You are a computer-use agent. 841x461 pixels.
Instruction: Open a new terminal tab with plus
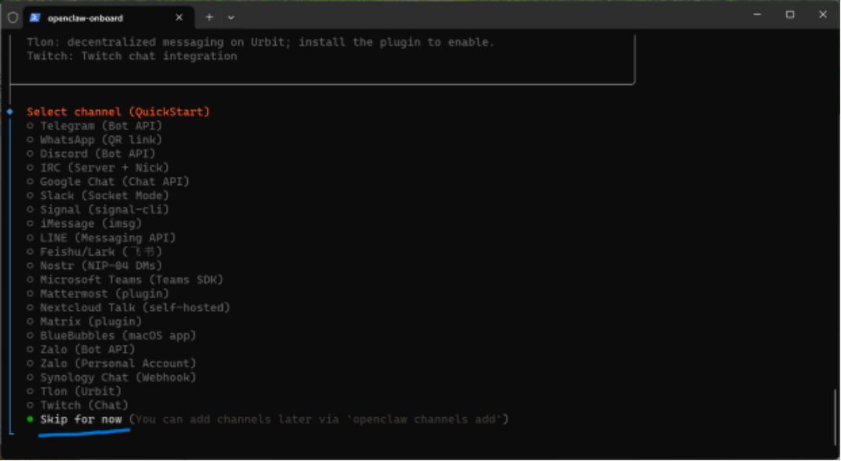209,17
